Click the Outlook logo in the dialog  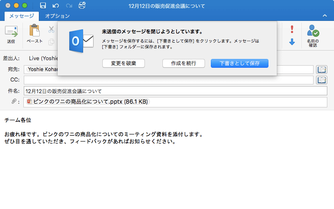[x=81, y=41]
